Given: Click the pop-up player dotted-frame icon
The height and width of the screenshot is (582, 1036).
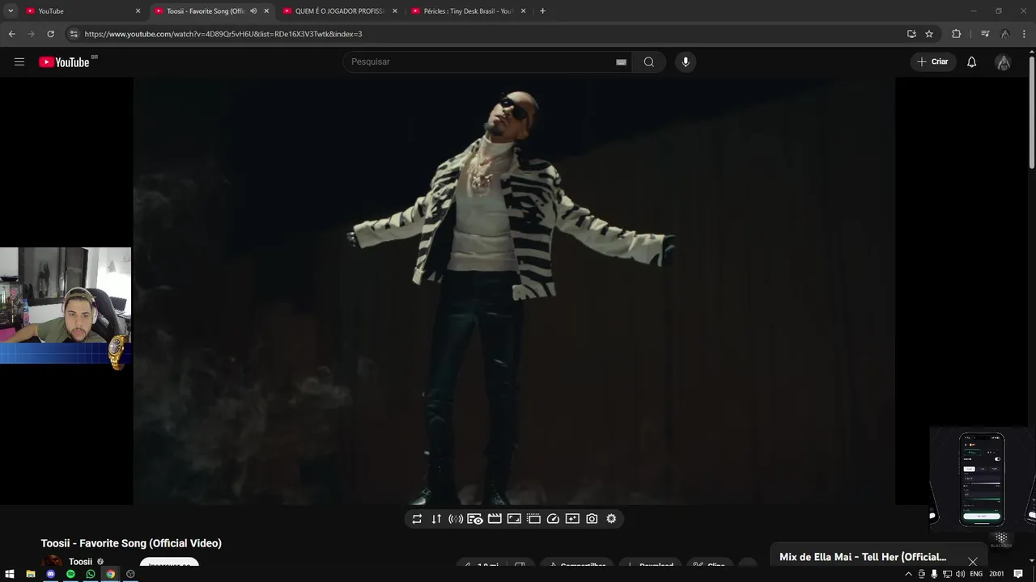Looking at the screenshot, I should [533, 519].
